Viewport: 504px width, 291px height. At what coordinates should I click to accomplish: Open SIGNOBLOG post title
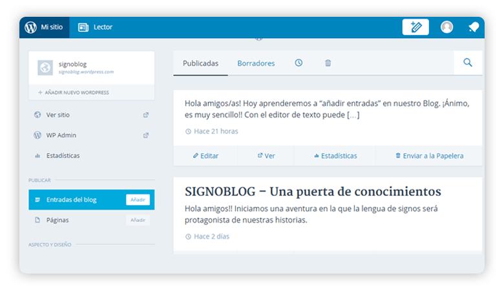(313, 191)
